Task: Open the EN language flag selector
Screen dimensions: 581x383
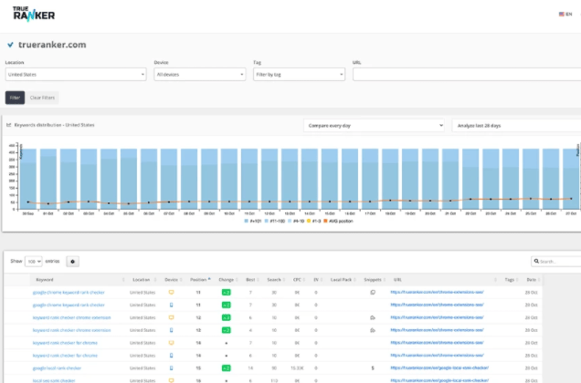Action: pos(564,14)
